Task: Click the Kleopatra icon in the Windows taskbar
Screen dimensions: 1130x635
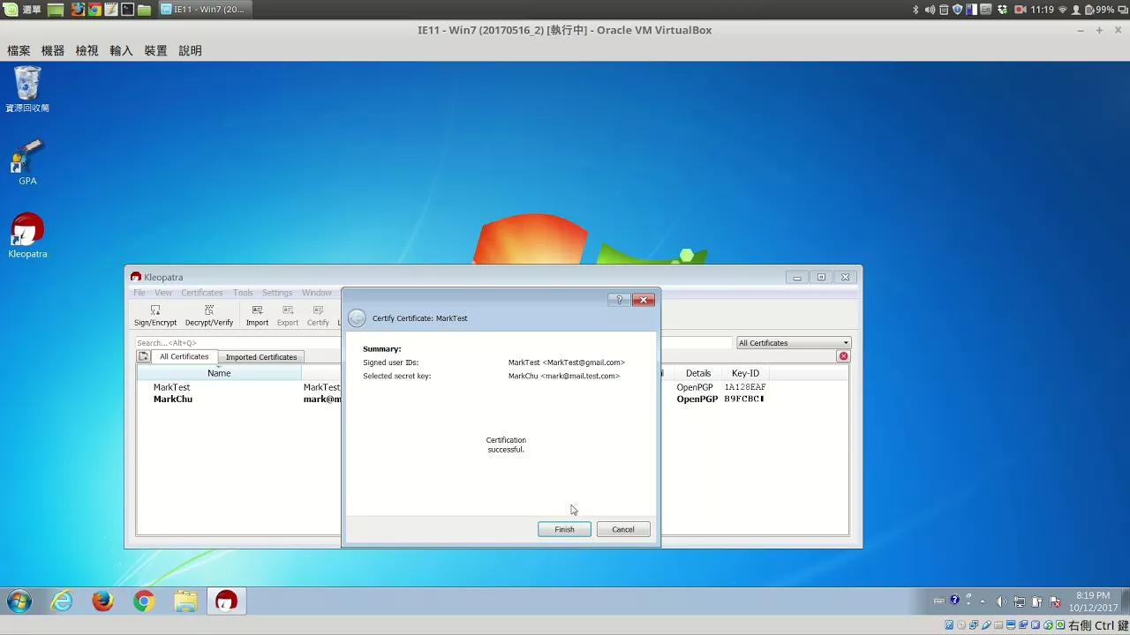Action: [227, 601]
